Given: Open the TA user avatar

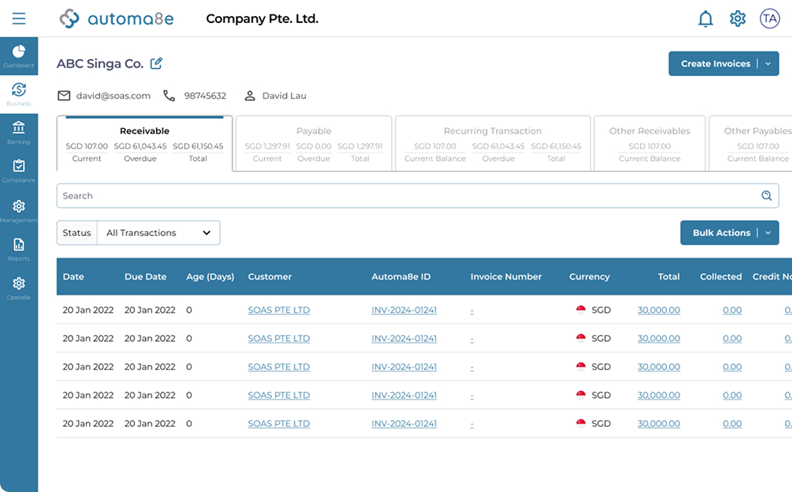Looking at the screenshot, I should [770, 18].
